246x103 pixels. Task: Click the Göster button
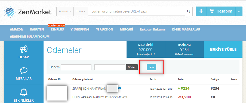[x=132, y=67]
